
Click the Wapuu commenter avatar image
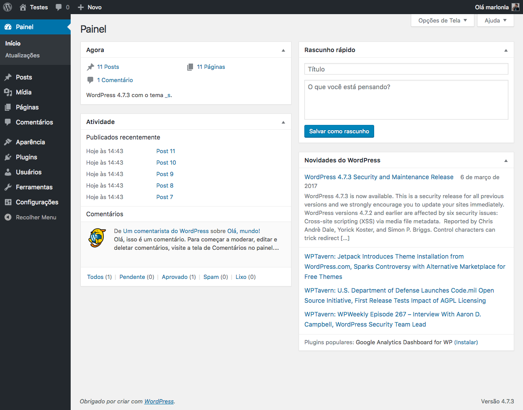click(97, 238)
